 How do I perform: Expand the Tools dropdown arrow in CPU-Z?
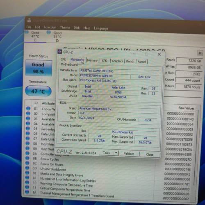click(x=116, y=153)
